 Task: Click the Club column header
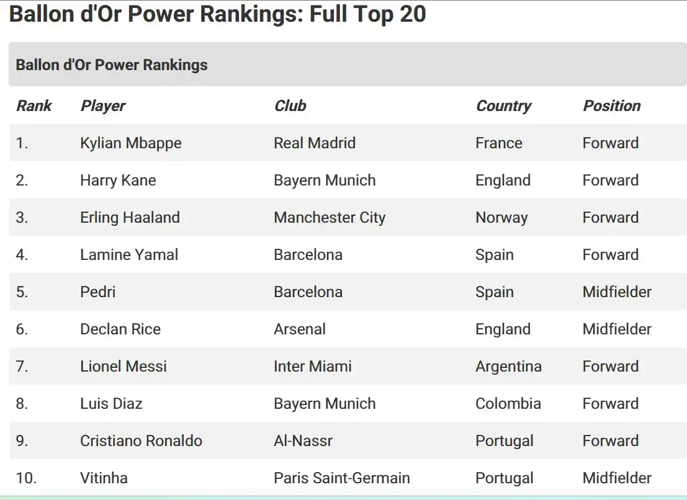click(290, 106)
